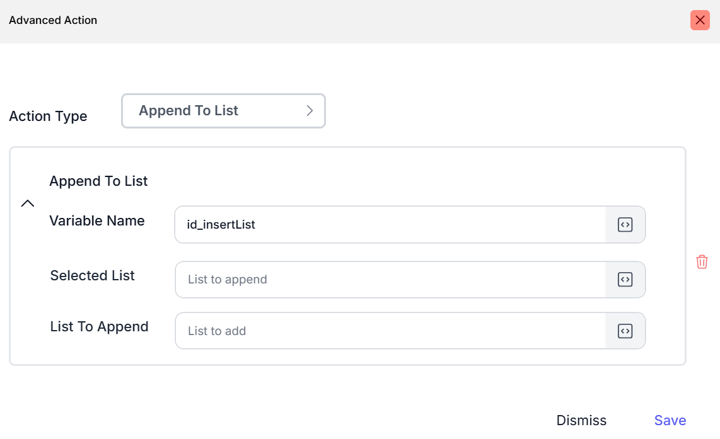Click the Advanced Action title text
Screen dimensions: 720x439
point(53,20)
